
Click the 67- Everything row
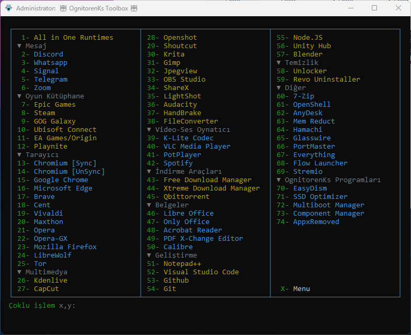point(306,155)
